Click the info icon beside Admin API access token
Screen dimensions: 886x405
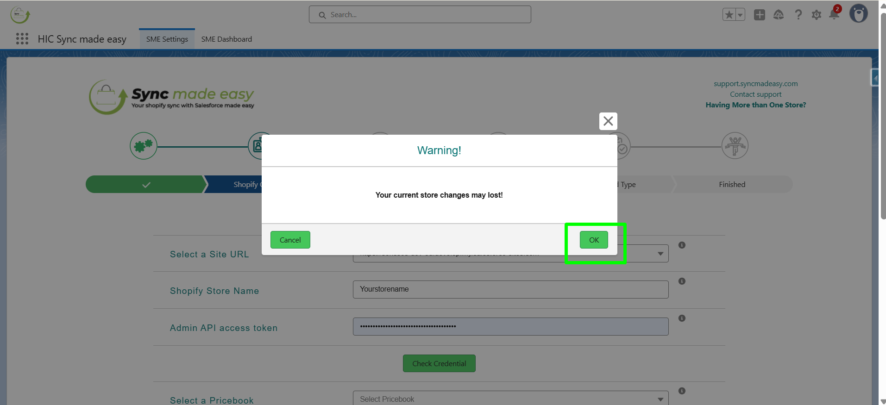coord(682,318)
